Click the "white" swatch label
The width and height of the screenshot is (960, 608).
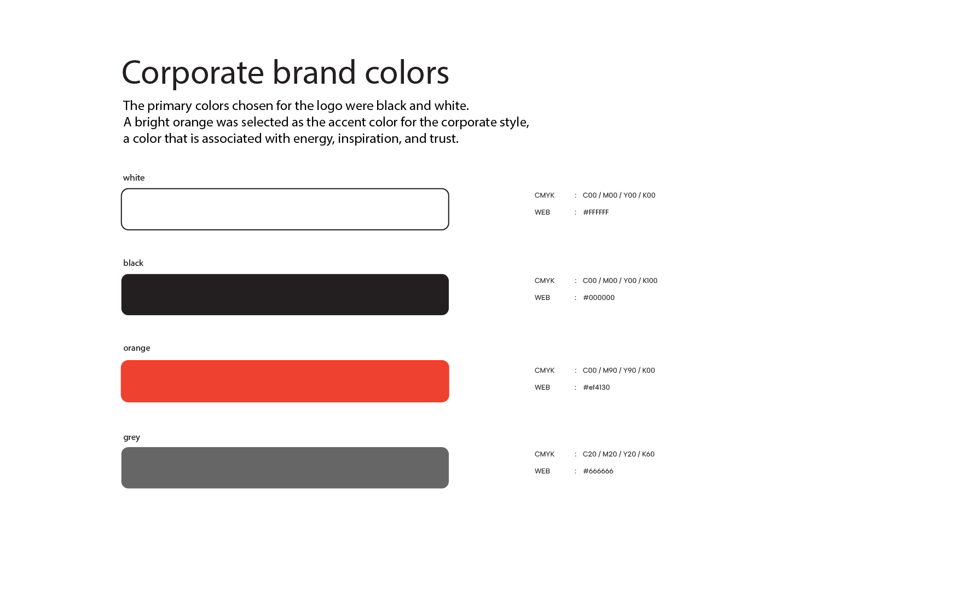tap(134, 177)
